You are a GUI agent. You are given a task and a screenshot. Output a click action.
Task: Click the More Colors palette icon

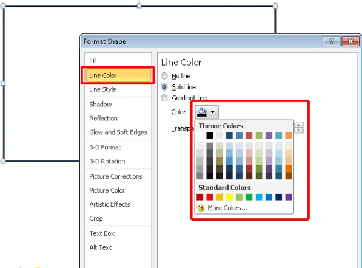coord(201,208)
